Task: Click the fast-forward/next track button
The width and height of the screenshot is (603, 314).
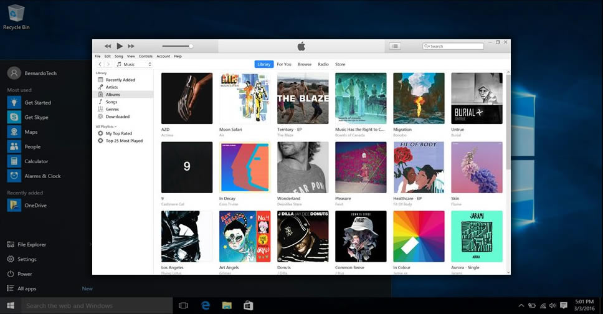Action: (131, 46)
